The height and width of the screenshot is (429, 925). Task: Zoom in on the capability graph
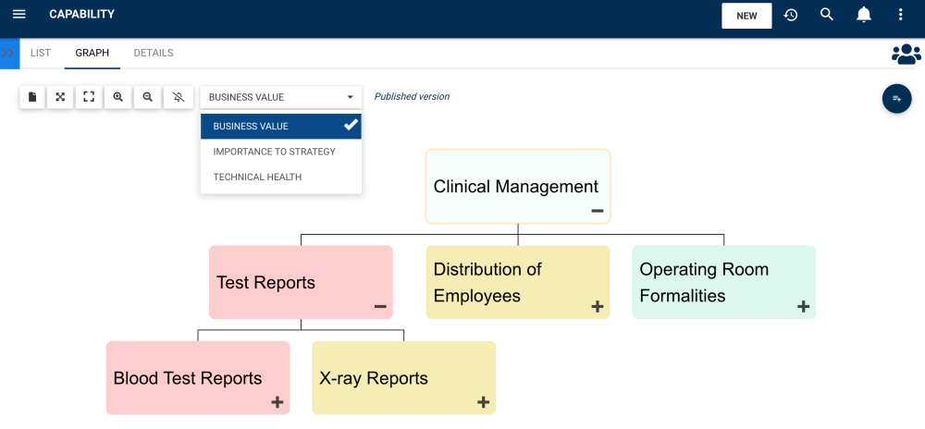point(118,97)
